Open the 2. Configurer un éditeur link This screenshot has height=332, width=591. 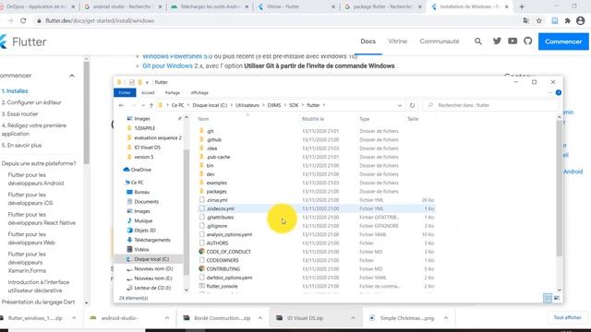tap(31, 102)
